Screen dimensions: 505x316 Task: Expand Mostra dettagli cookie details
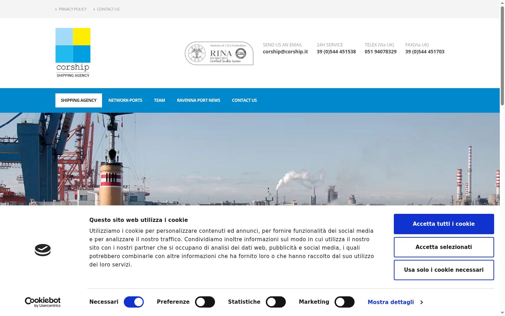click(395, 302)
